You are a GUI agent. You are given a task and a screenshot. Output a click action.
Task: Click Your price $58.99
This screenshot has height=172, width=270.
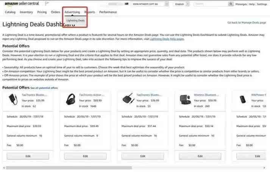pyautogui.click(x=205, y=100)
